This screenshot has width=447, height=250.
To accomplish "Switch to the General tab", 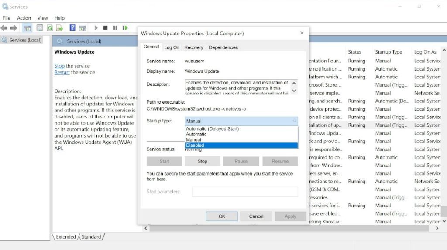I will pyautogui.click(x=151, y=47).
